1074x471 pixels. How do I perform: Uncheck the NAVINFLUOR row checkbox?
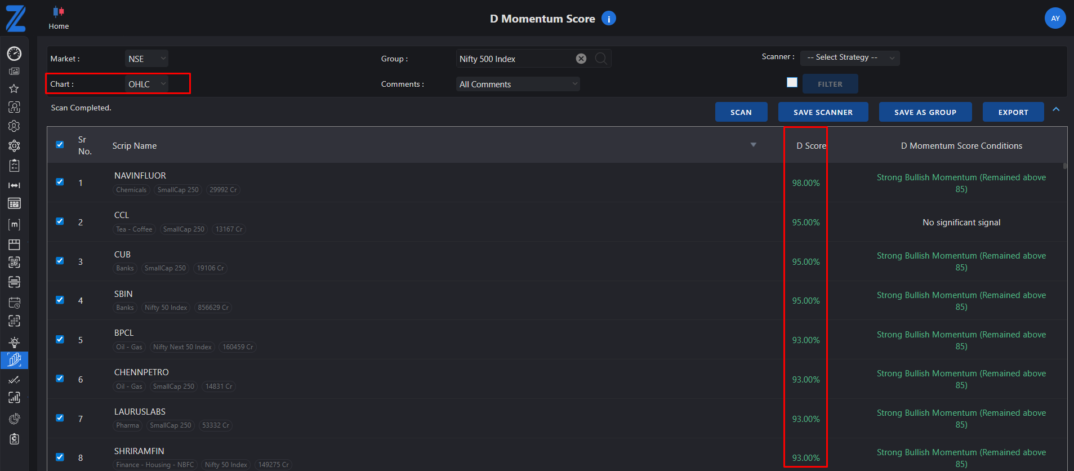(x=60, y=182)
